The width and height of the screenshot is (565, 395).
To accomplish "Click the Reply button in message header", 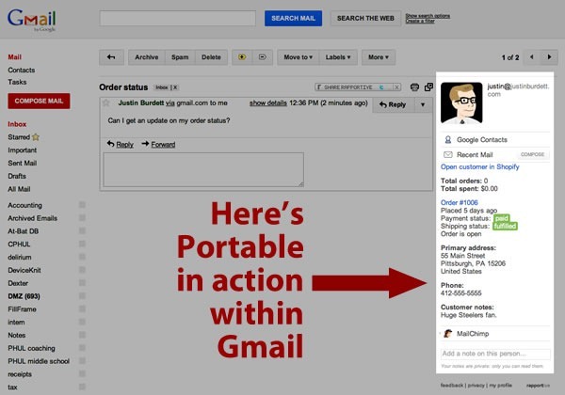I will coord(393,104).
